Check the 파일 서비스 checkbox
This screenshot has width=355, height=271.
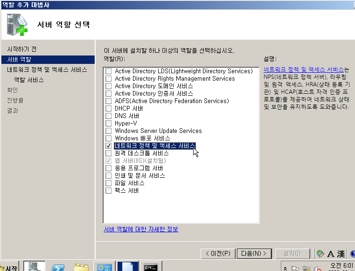(x=108, y=183)
